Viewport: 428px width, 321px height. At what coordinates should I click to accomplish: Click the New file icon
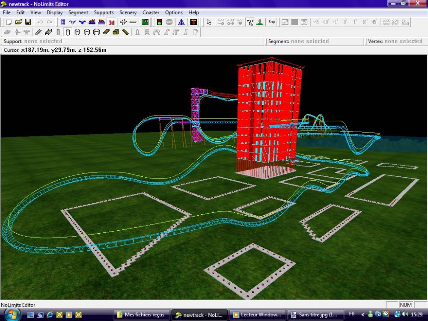9,22
